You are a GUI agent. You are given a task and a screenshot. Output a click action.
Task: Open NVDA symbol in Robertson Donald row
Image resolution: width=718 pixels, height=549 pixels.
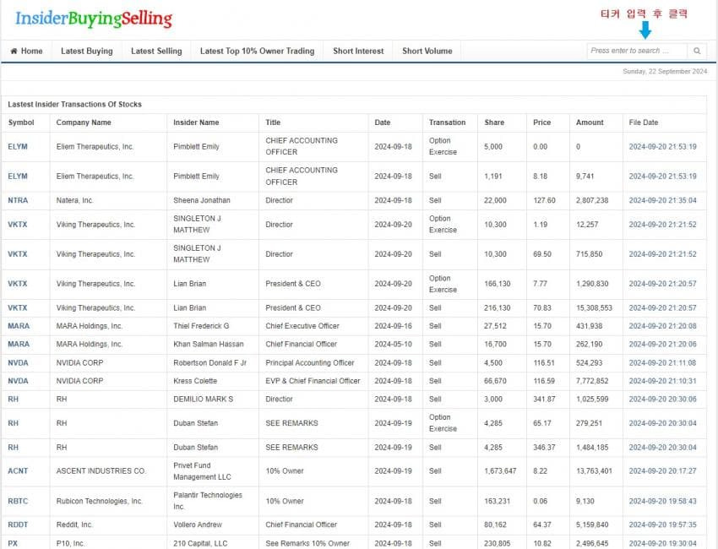coord(18,362)
